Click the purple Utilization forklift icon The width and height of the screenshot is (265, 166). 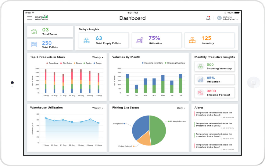click(x=139, y=40)
